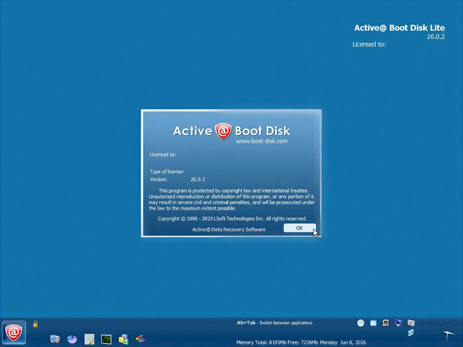Click the gold padlock lock icon
The width and height of the screenshot is (463, 347).
(36, 324)
